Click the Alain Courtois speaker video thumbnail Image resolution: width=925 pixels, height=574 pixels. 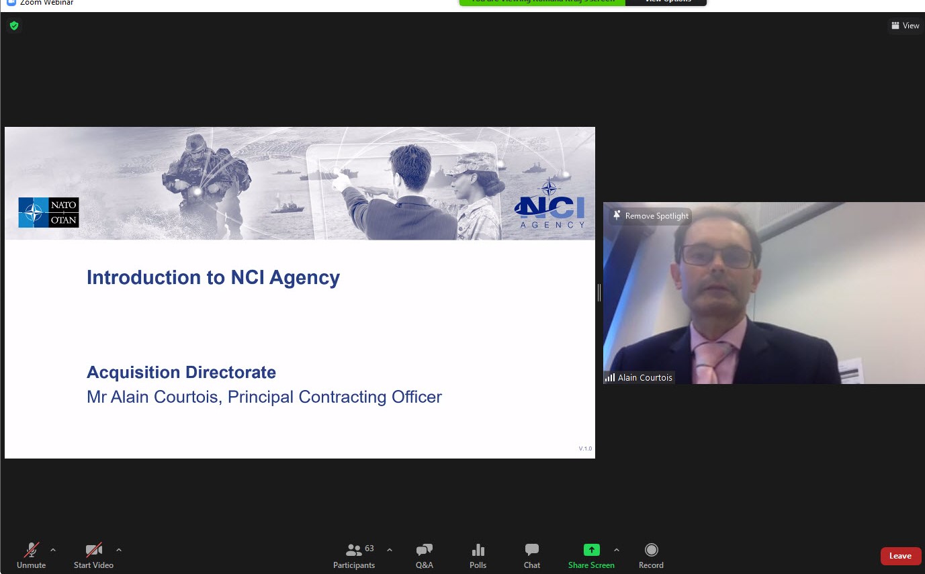tap(764, 293)
